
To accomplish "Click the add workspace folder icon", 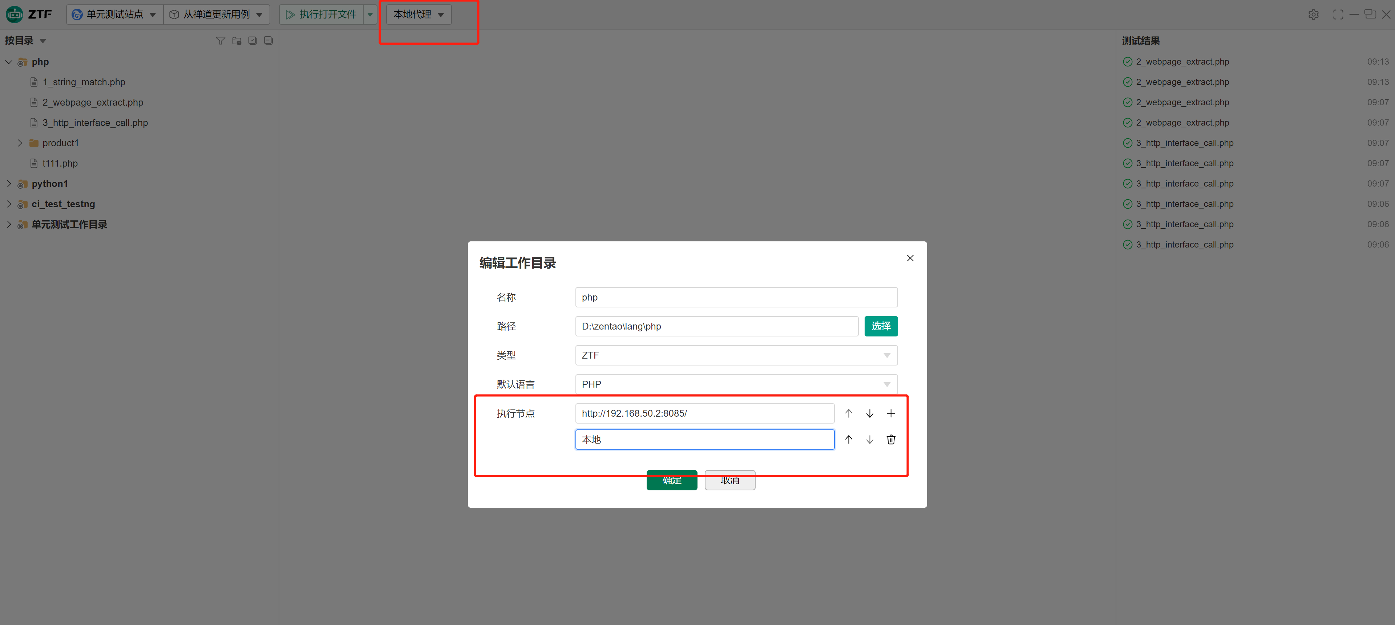I will pyautogui.click(x=236, y=41).
